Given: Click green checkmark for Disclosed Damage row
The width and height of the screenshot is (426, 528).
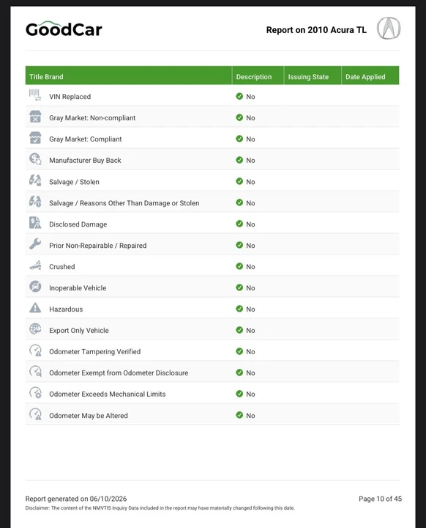Looking at the screenshot, I should pyautogui.click(x=239, y=224).
